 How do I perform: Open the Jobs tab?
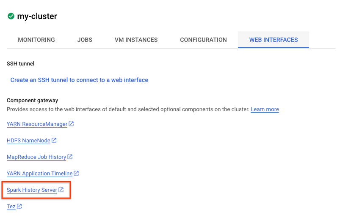(x=85, y=40)
